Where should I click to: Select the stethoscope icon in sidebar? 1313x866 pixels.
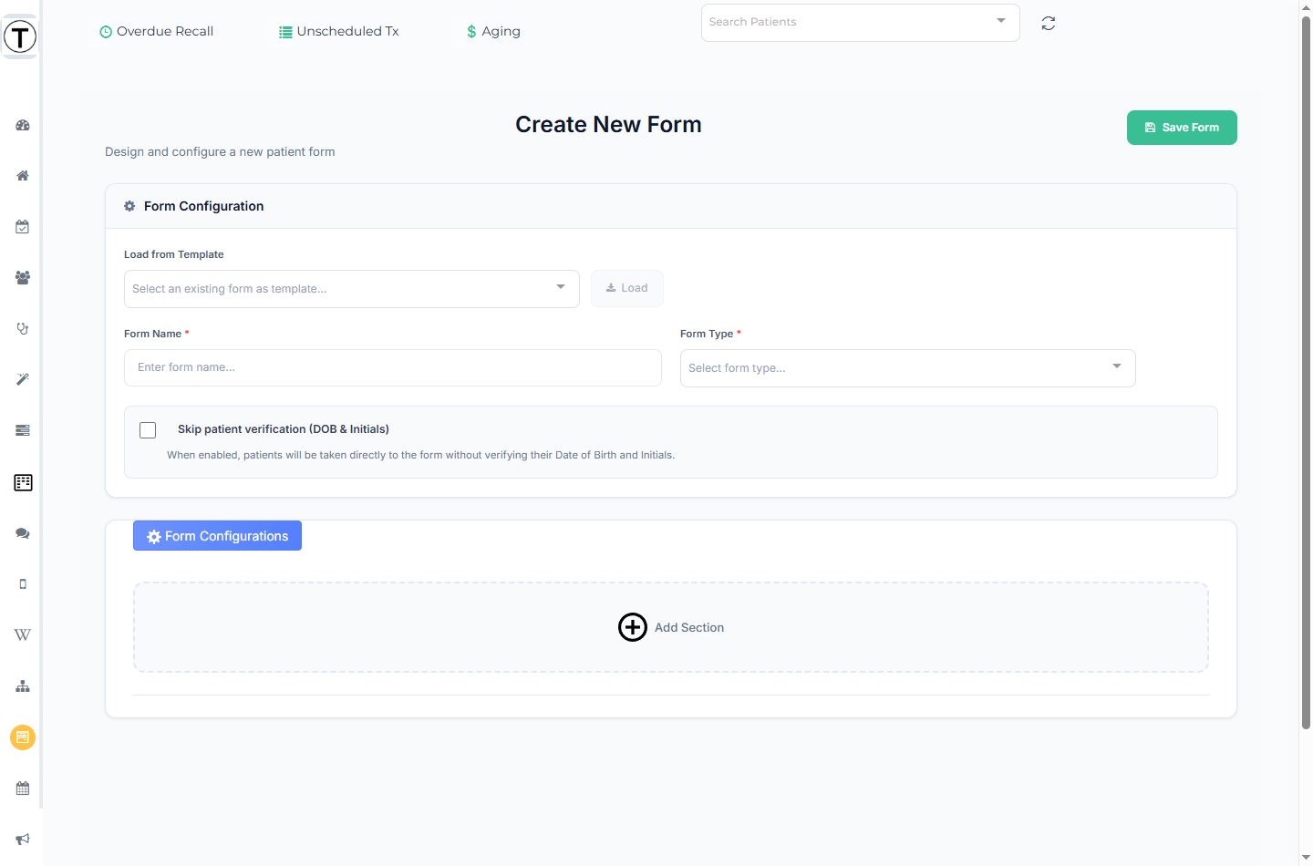[23, 329]
